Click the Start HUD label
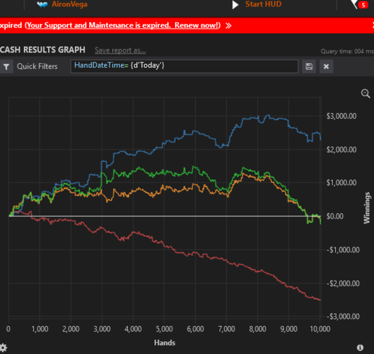The height and width of the screenshot is (354, 374). coord(263,4)
